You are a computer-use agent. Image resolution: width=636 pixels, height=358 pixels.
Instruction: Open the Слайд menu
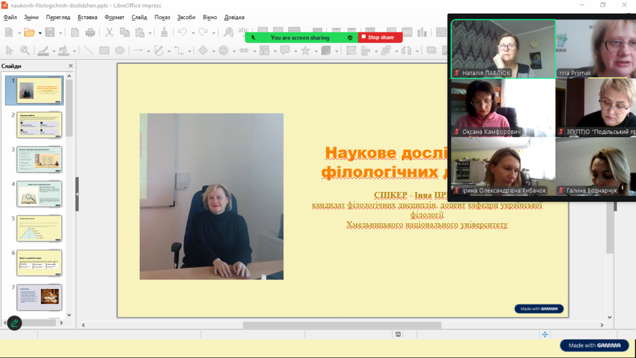point(139,17)
